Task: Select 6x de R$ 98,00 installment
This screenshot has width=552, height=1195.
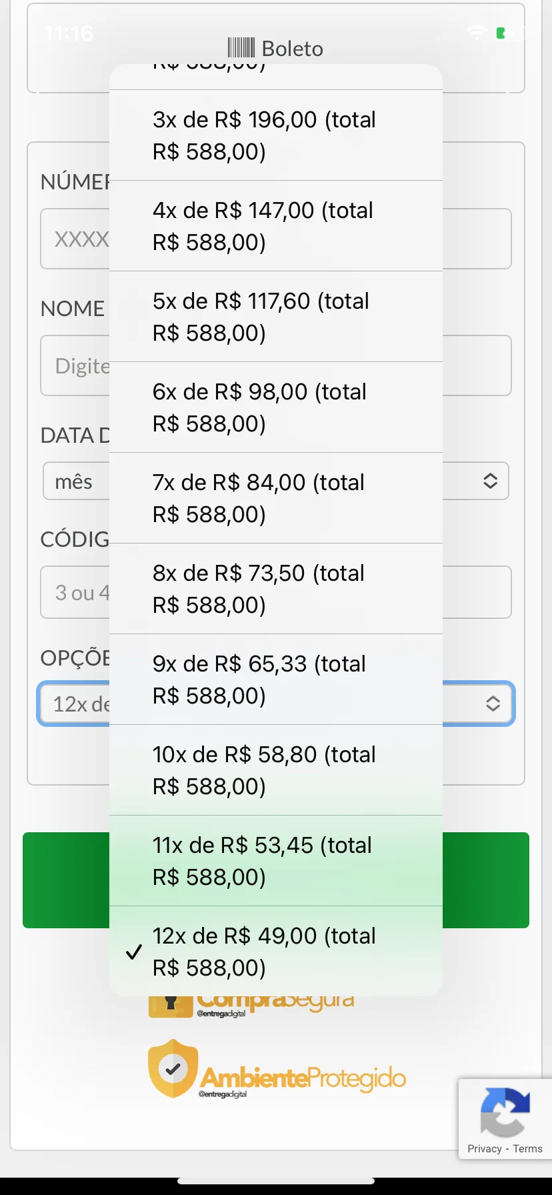Action: click(x=276, y=407)
